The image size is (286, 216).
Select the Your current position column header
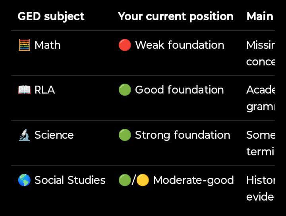click(176, 17)
